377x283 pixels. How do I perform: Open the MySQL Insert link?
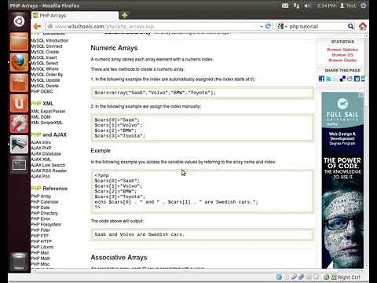pos(44,57)
